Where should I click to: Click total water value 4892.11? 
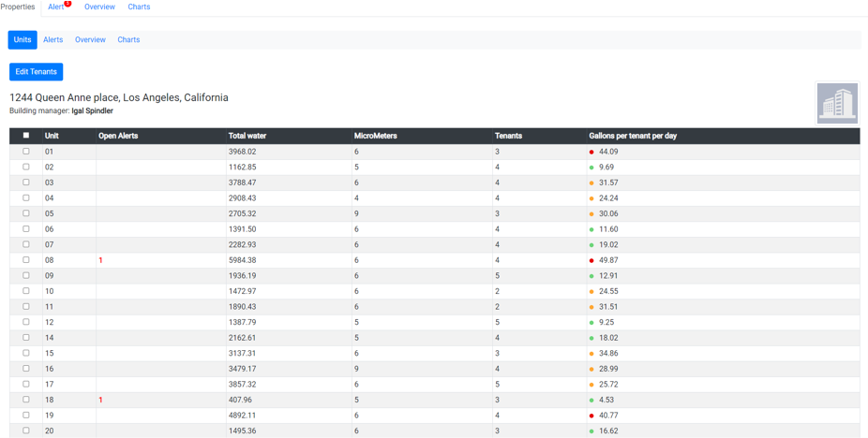(x=243, y=415)
